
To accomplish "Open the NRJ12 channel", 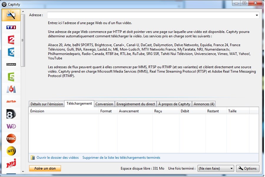I will pyautogui.click(x=11, y=163).
